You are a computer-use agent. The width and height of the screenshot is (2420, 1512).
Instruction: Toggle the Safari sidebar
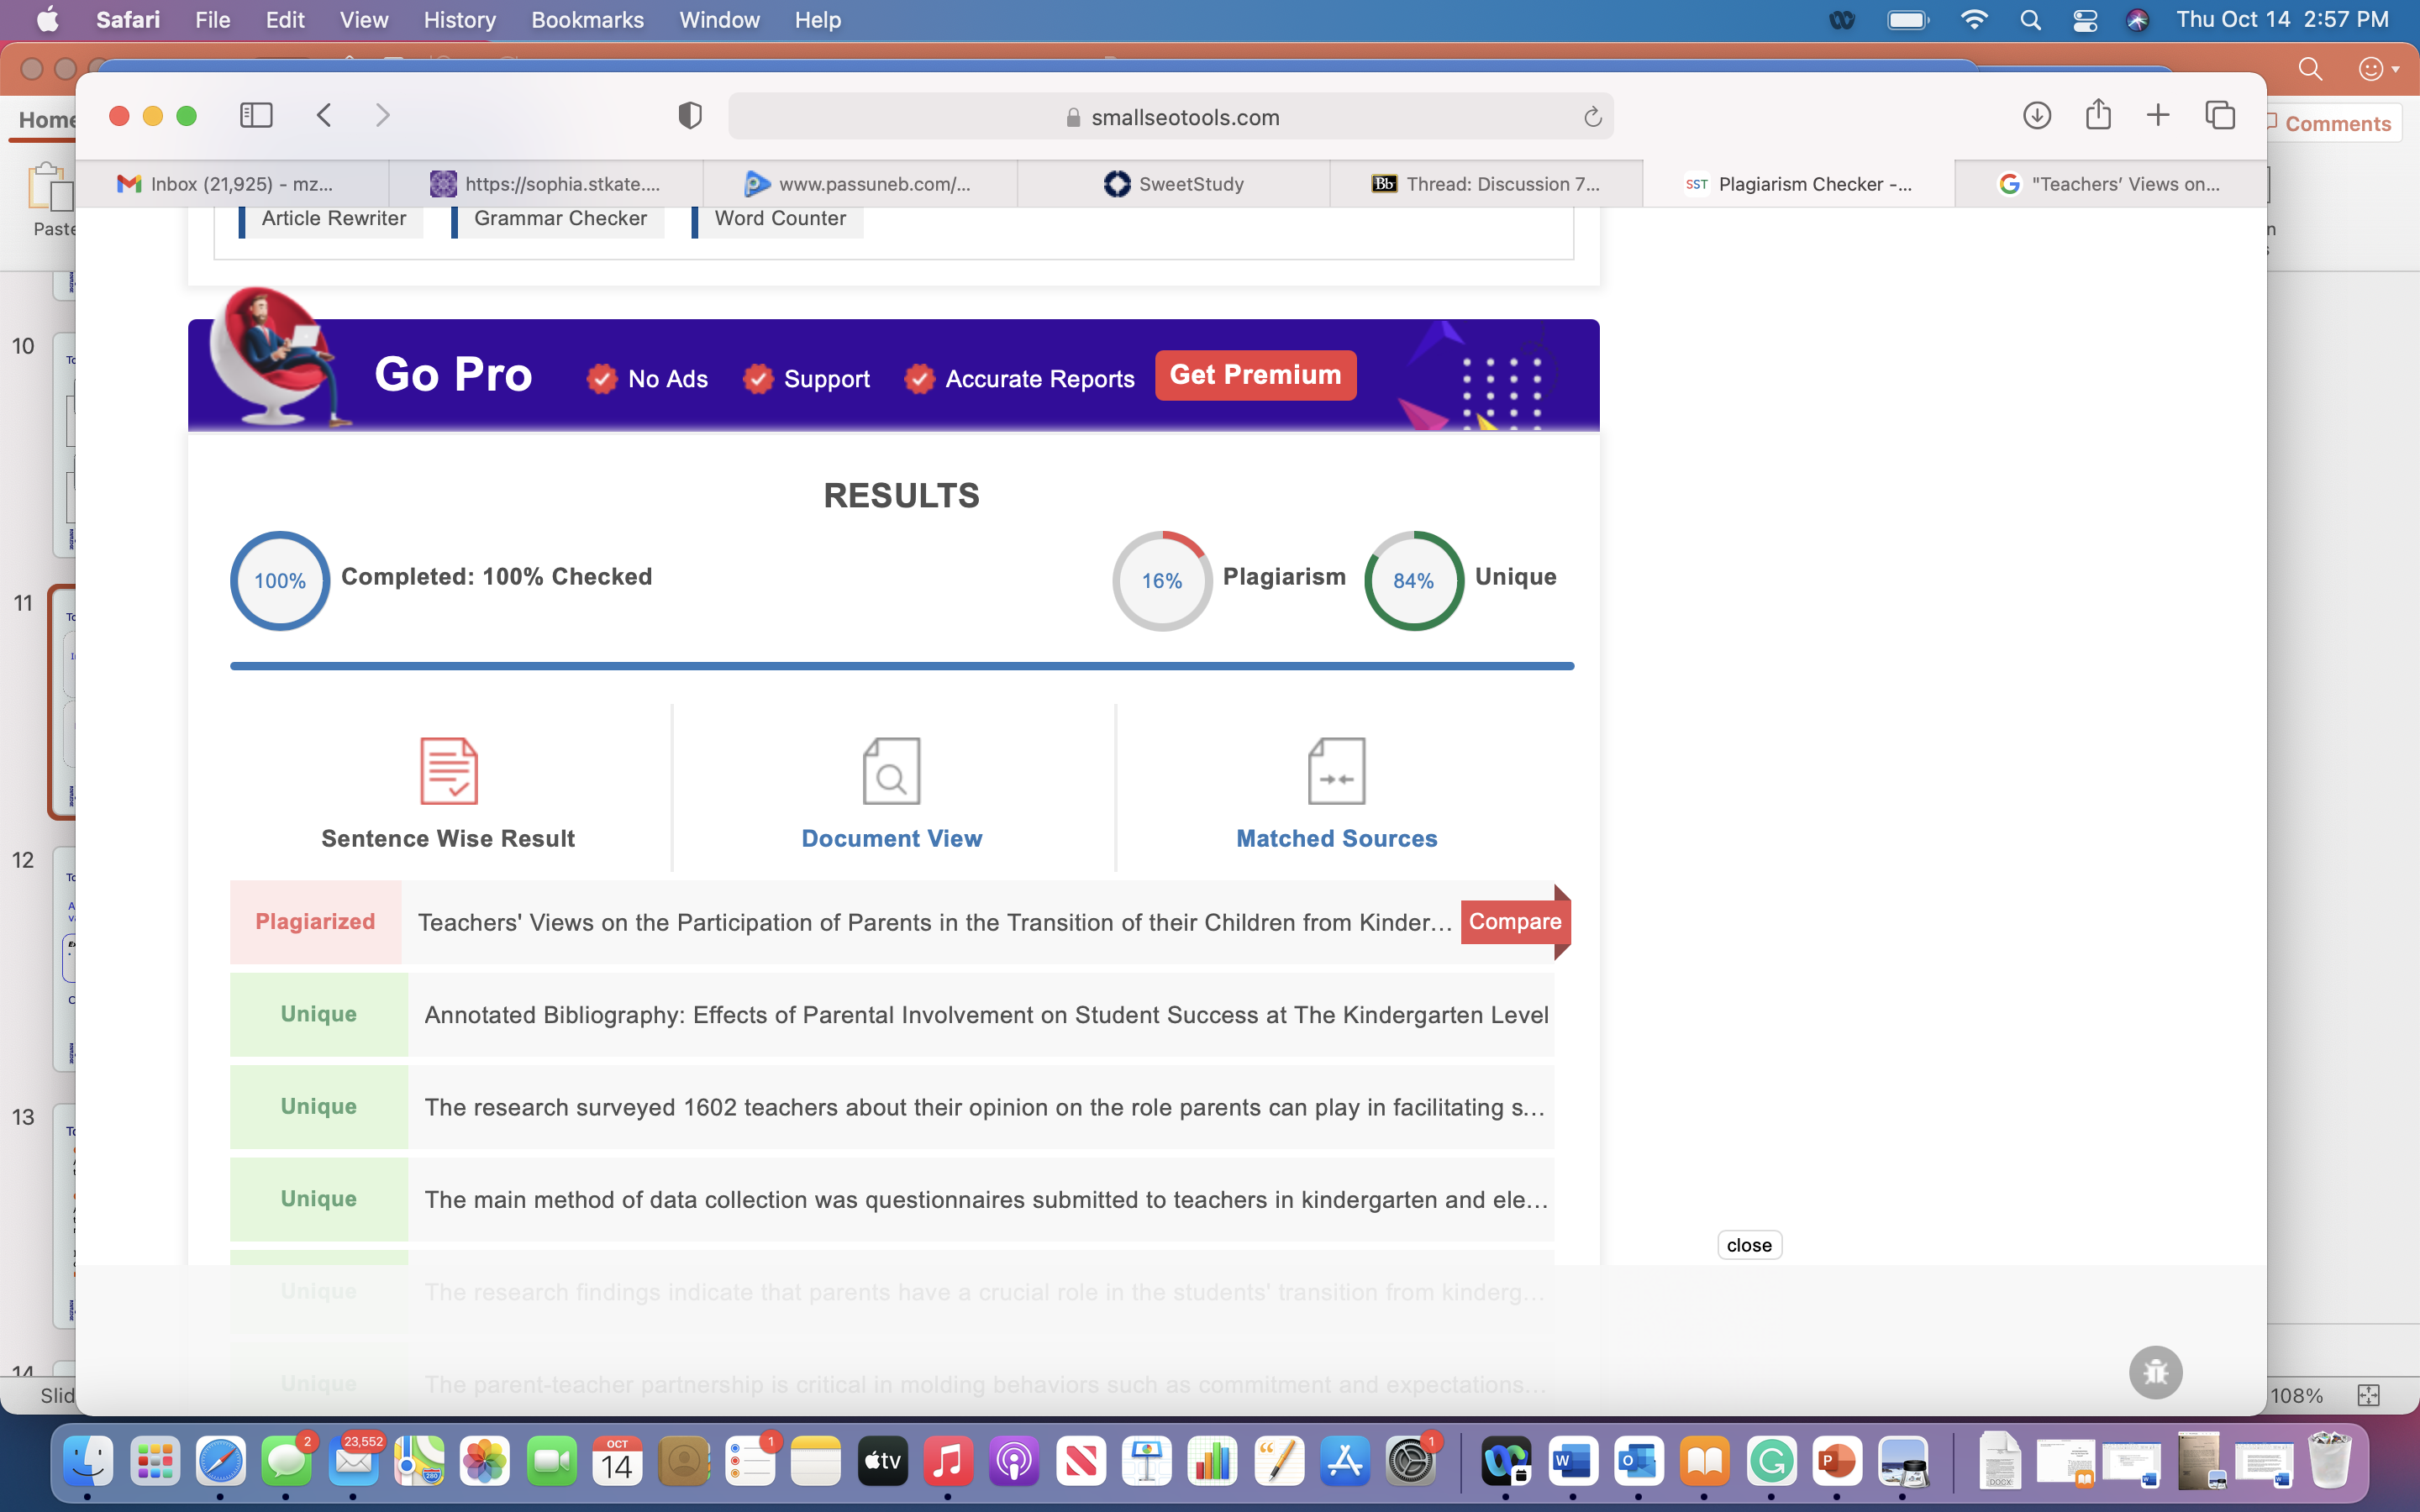tap(256, 116)
